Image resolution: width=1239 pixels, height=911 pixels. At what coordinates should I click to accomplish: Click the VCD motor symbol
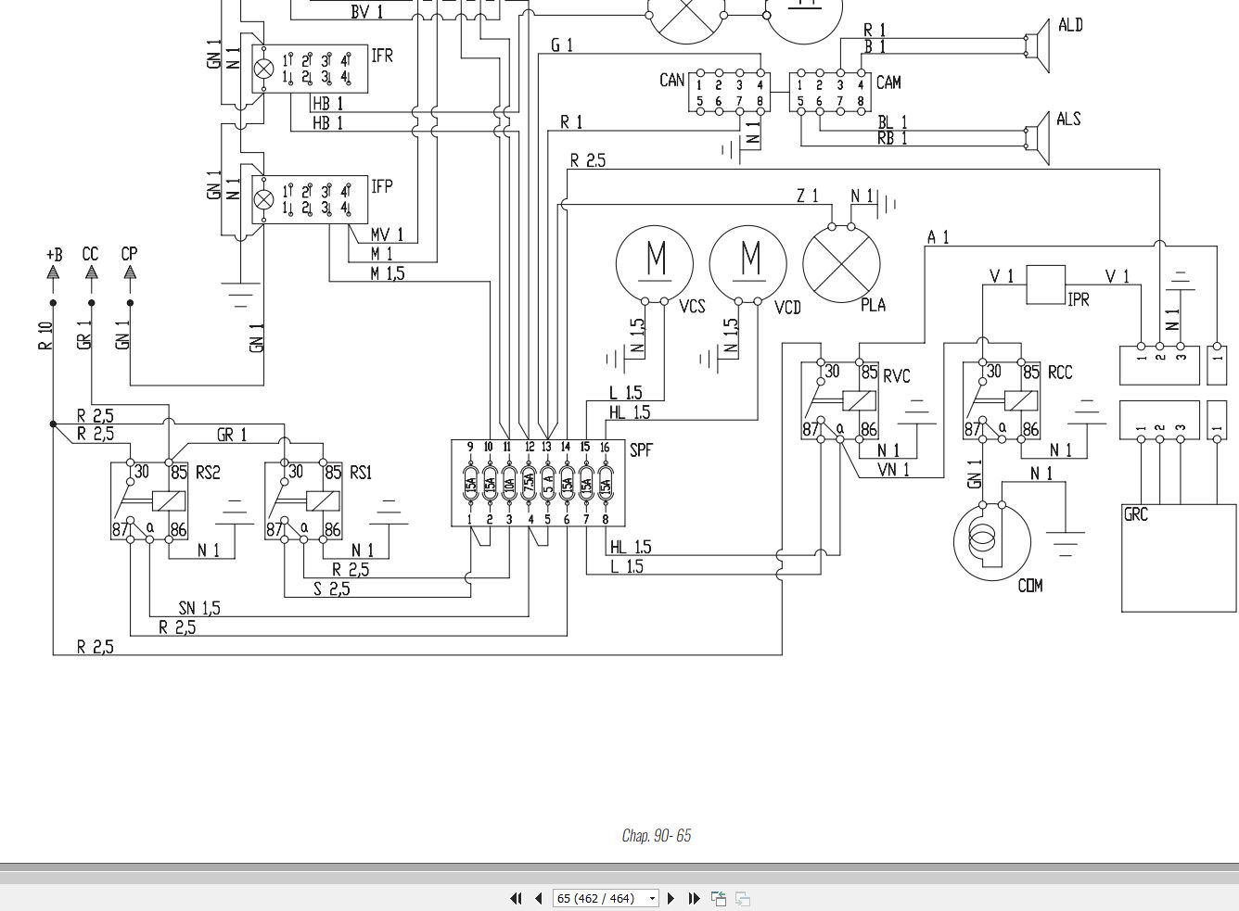tap(748, 262)
